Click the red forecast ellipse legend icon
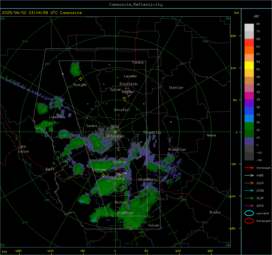Image resolution: width=272 pixels, height=255 pixels. click(249, 221)
